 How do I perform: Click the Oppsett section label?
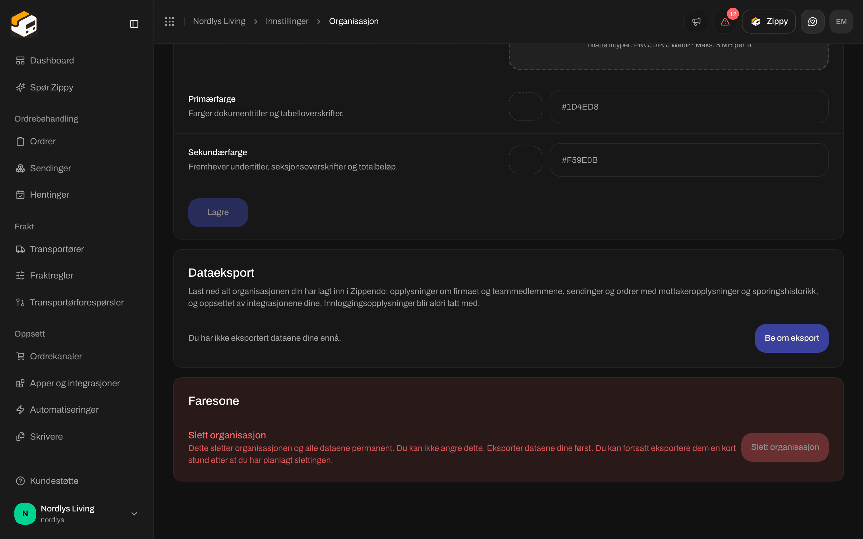tap(30, 334)
